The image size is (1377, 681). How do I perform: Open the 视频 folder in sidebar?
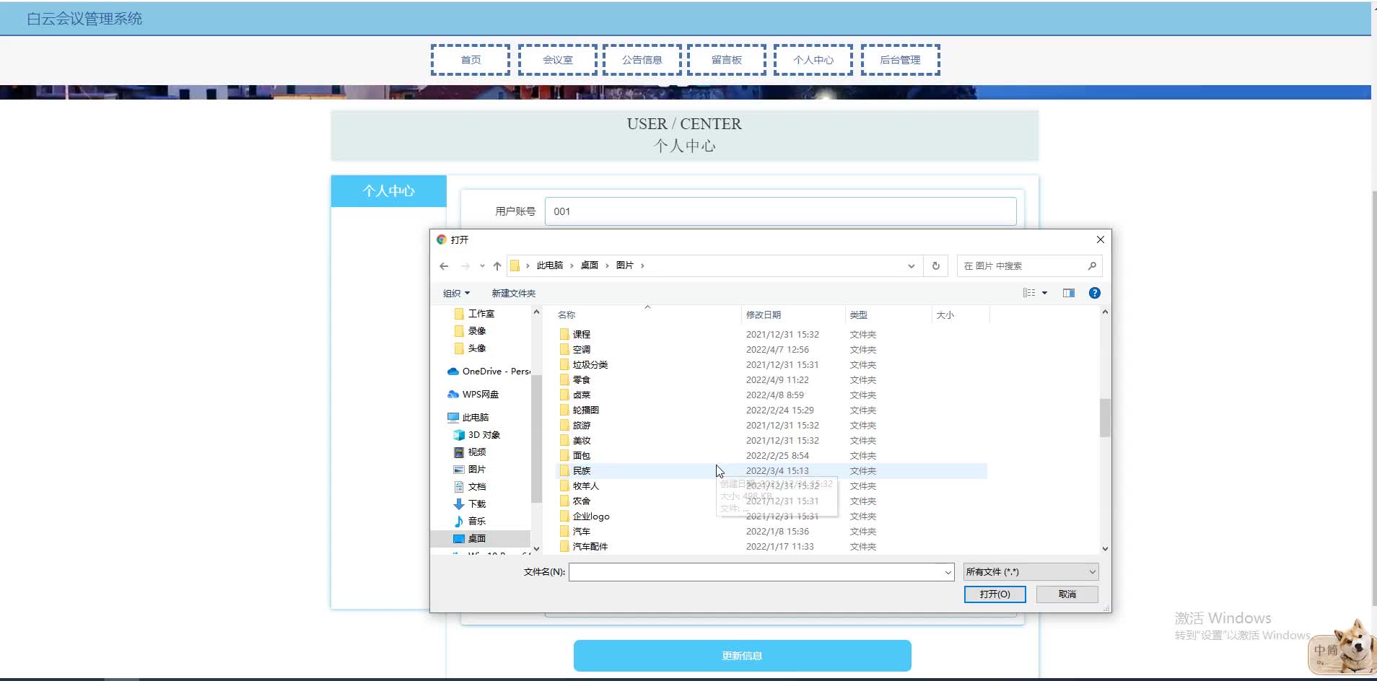pos(460,452)
